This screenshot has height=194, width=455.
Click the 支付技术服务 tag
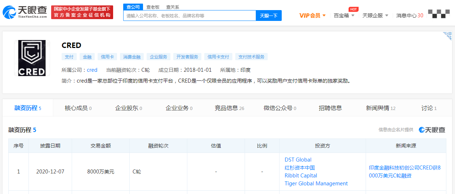(251, 57)
